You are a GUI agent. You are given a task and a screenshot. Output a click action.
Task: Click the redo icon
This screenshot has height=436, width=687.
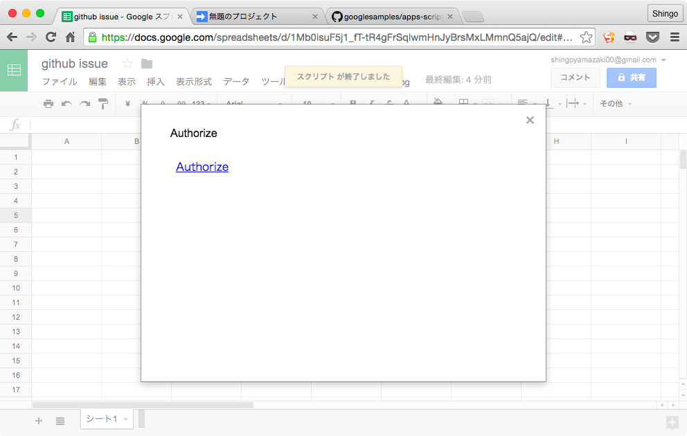[83, 103]
